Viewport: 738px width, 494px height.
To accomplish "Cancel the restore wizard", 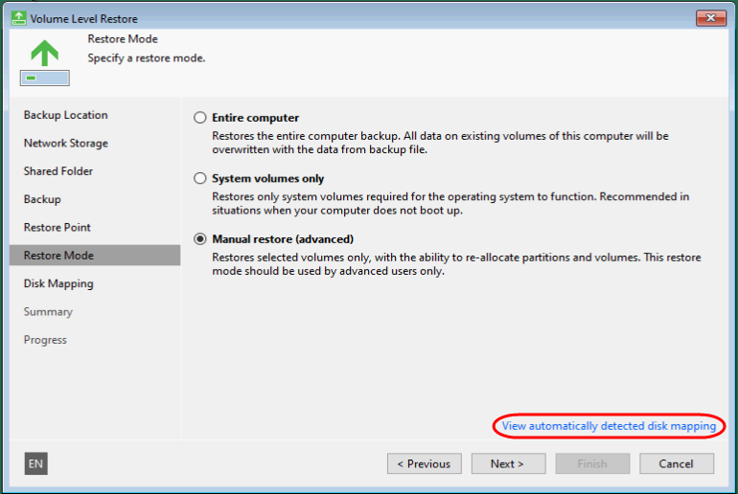I will [677, 463].
